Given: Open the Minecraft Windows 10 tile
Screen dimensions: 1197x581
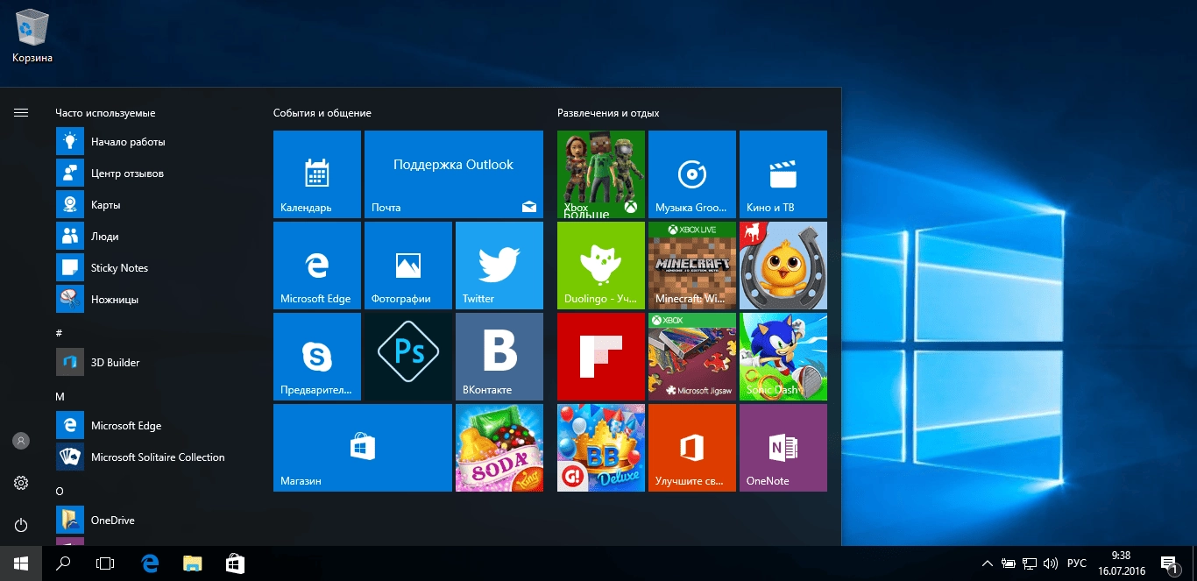Looking at the screenshot, I should [x=692, y=266].
